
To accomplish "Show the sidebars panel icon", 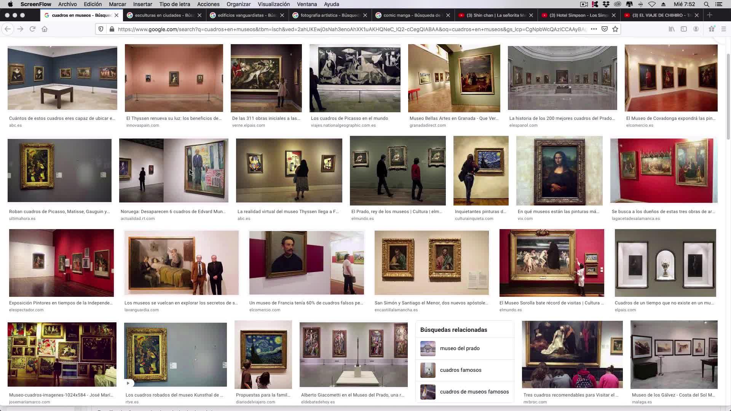I will tap(684, 29).
